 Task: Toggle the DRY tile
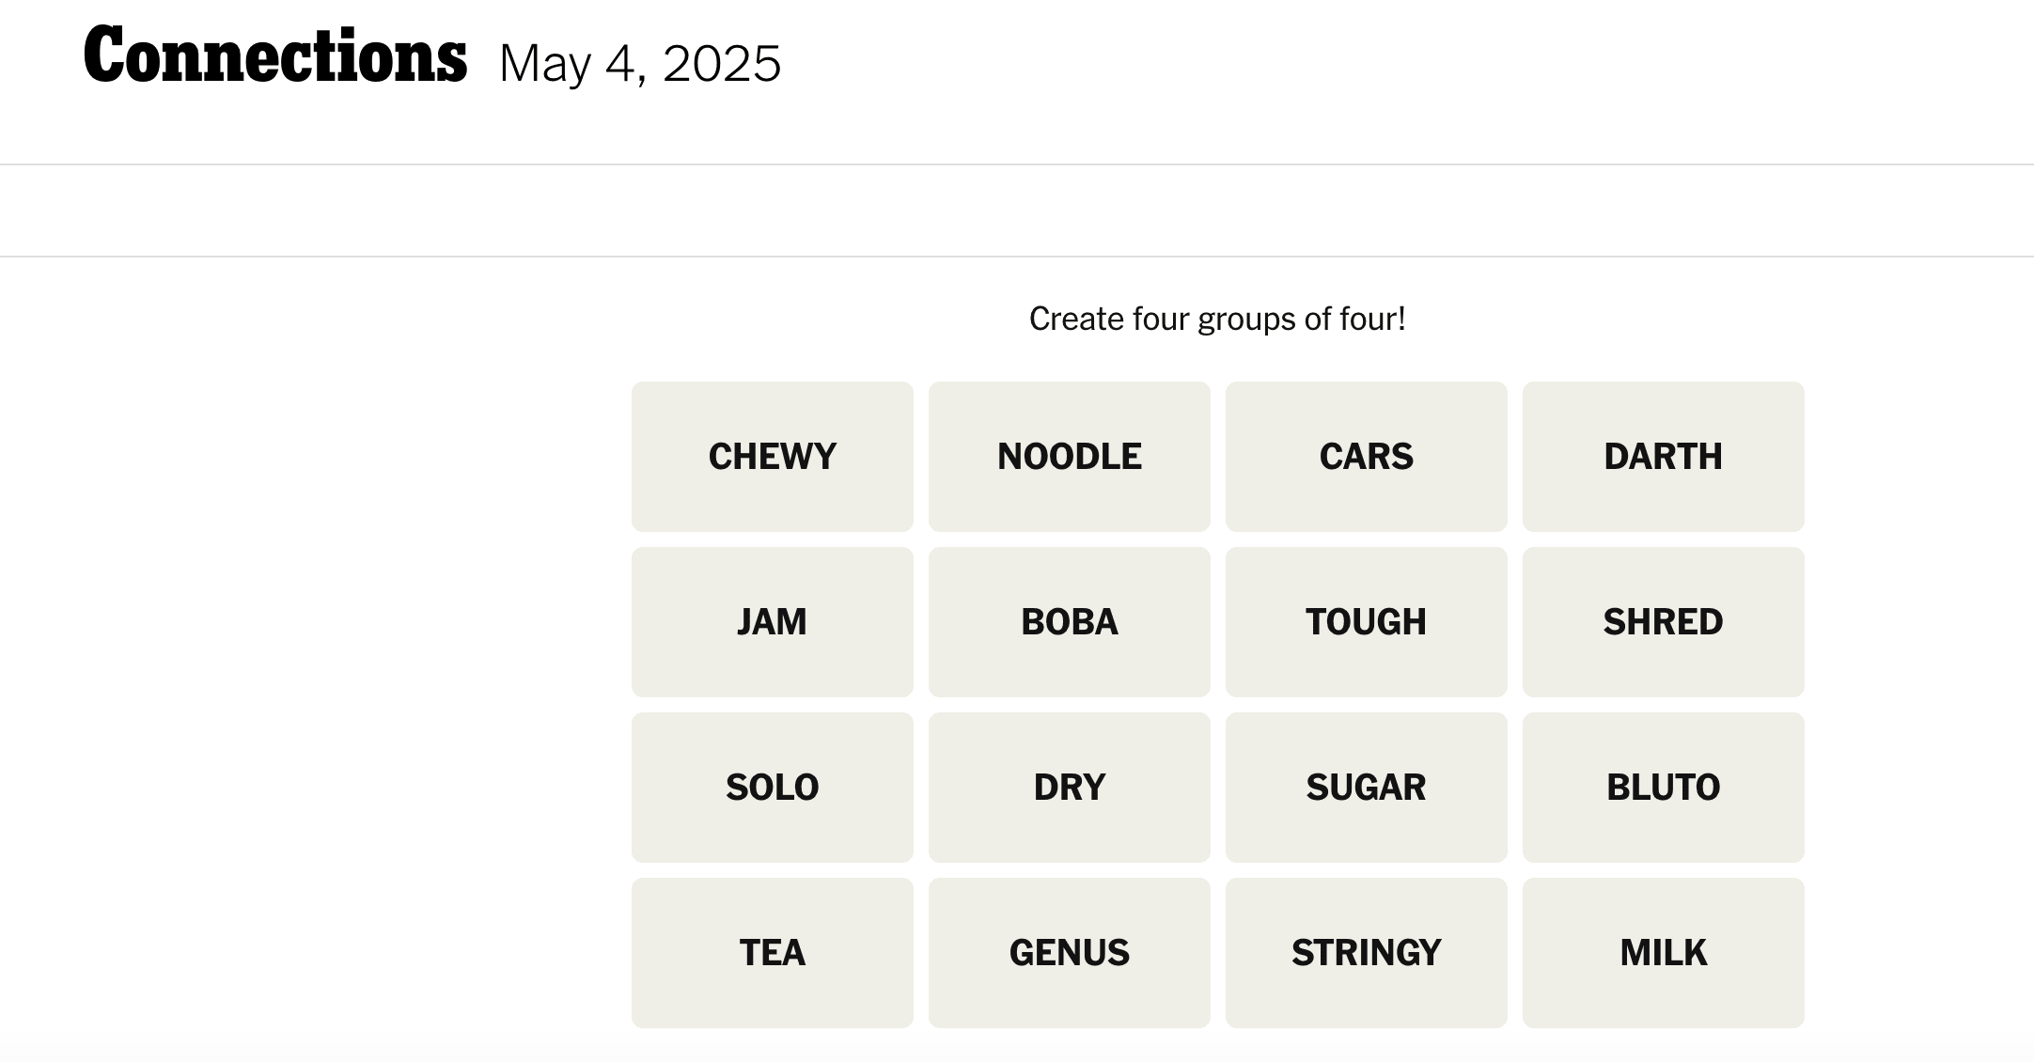click(x=1069, y=788)
